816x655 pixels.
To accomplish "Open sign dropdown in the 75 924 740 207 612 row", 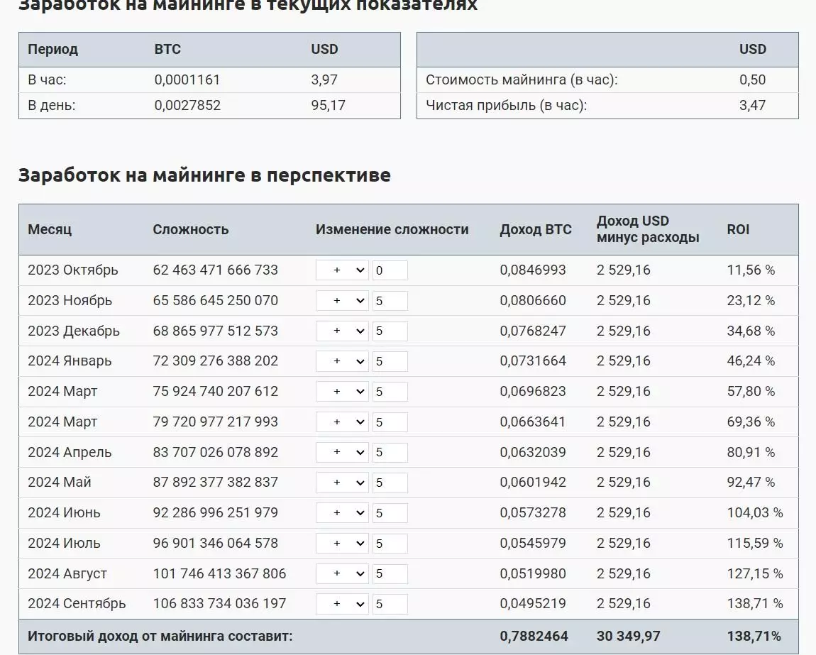I will pos(341,392).
